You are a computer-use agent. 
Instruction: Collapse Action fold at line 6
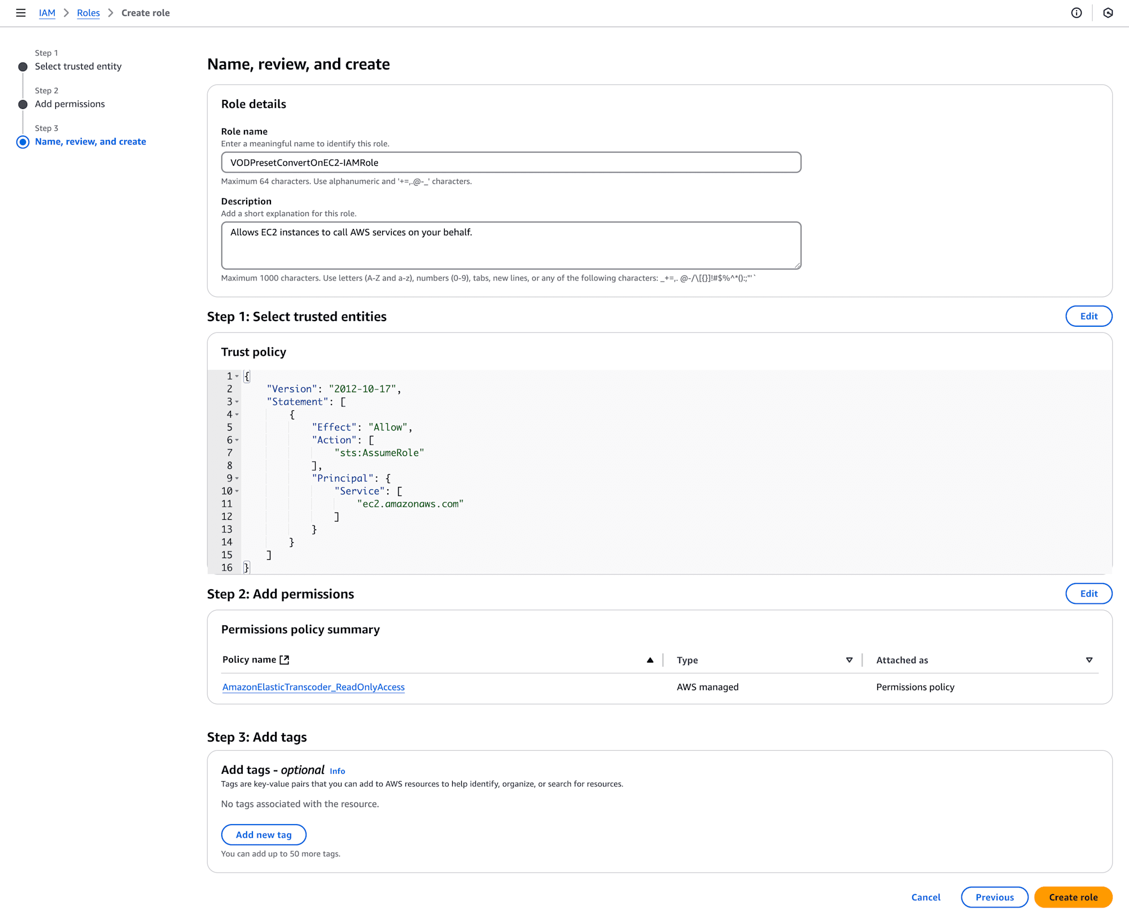click(x=237, y=440)
